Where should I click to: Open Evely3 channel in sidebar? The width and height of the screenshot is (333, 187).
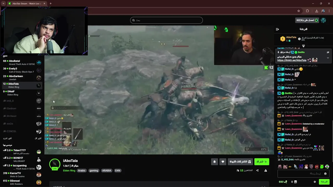(x=22, y=70)
